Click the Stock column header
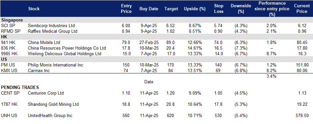This screenshot has height=124, width=313. (x=34, y=9)
